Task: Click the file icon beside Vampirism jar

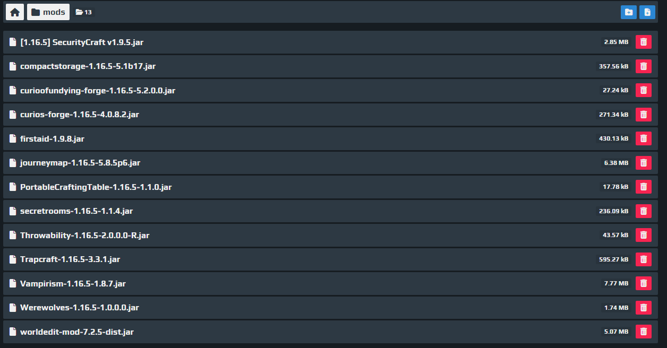Action: (13, 283)
